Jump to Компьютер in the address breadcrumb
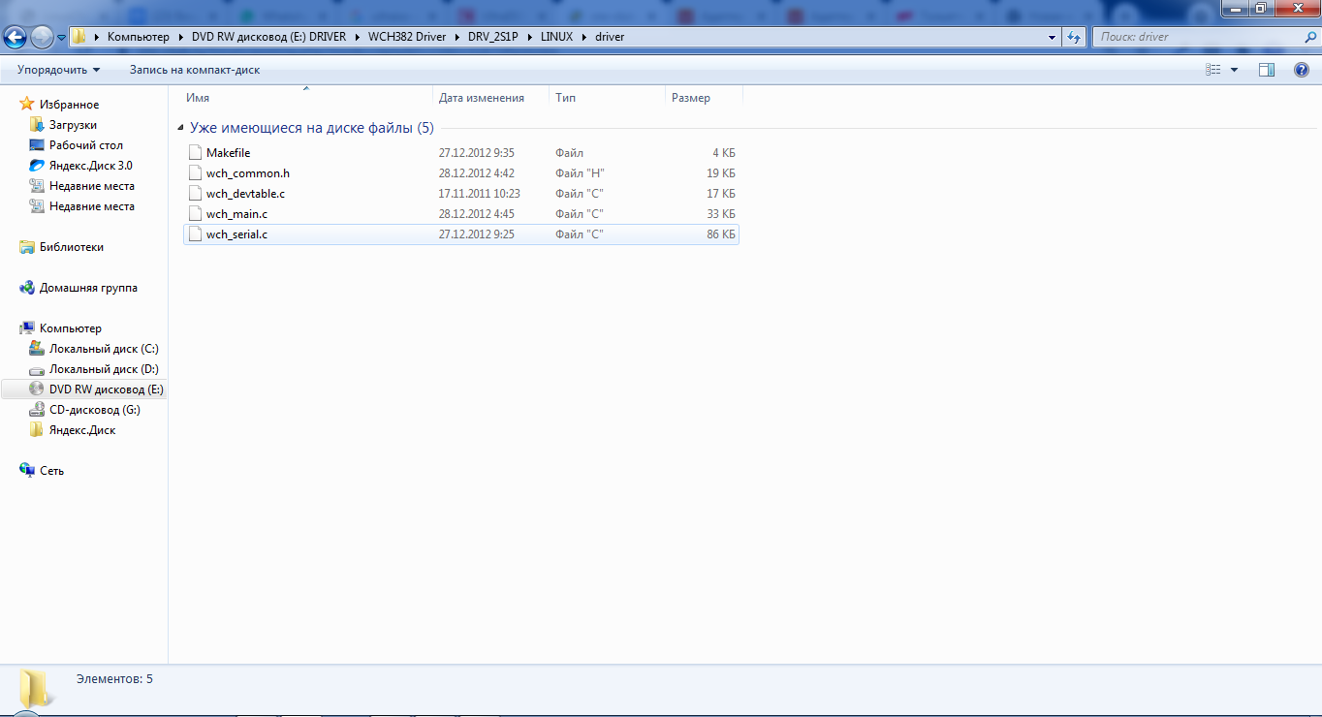Screen dimensions: 1322x717 click(138, 37)
